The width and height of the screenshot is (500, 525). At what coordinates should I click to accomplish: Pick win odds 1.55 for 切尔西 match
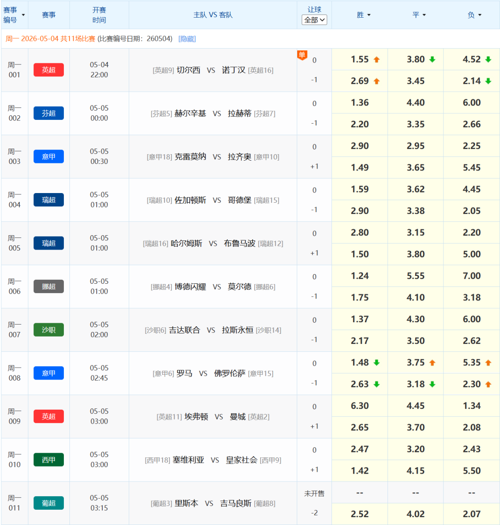tap(360, 59)
